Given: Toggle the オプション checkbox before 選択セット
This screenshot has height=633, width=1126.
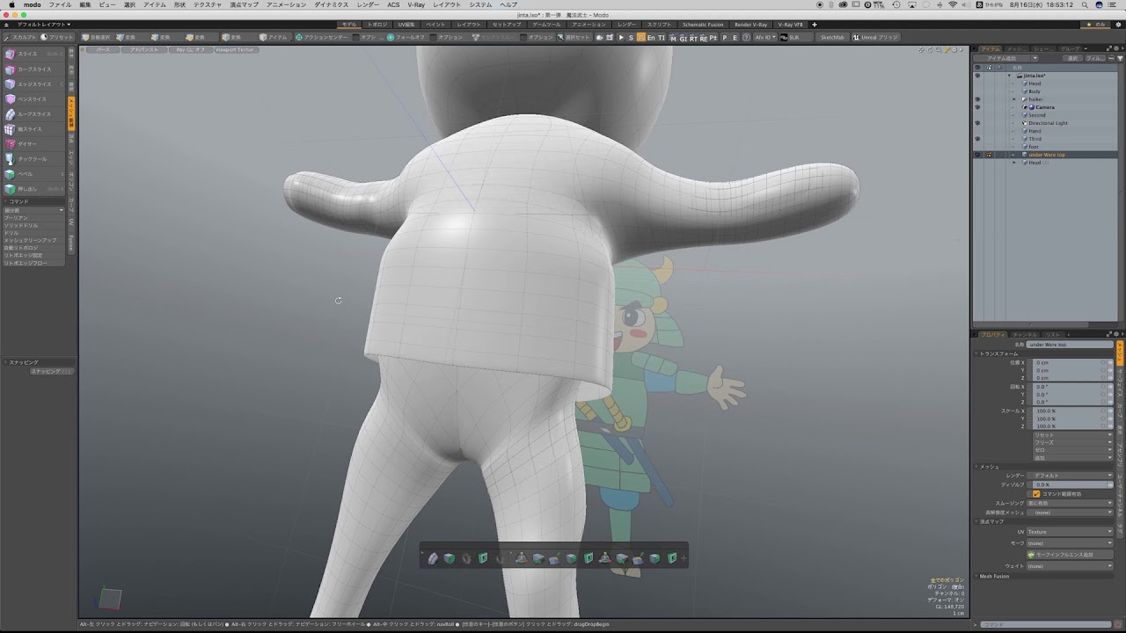Looking at the screenshot, I should pos(524,38).
